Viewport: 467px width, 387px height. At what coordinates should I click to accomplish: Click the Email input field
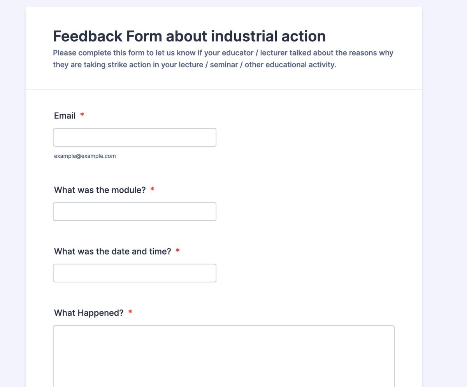[x=135, y=137]
